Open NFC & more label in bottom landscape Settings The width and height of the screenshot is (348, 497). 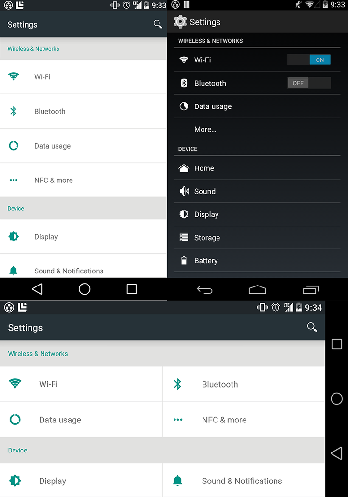224,420
